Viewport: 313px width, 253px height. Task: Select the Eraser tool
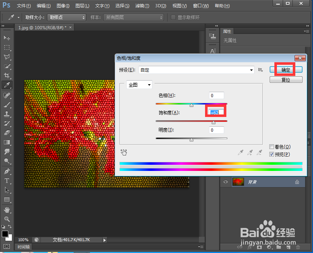pyautogui.click(x=7, y=133)
